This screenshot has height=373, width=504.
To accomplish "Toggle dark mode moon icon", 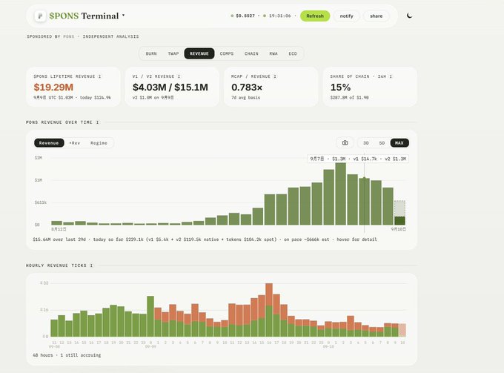I will 409,16.
